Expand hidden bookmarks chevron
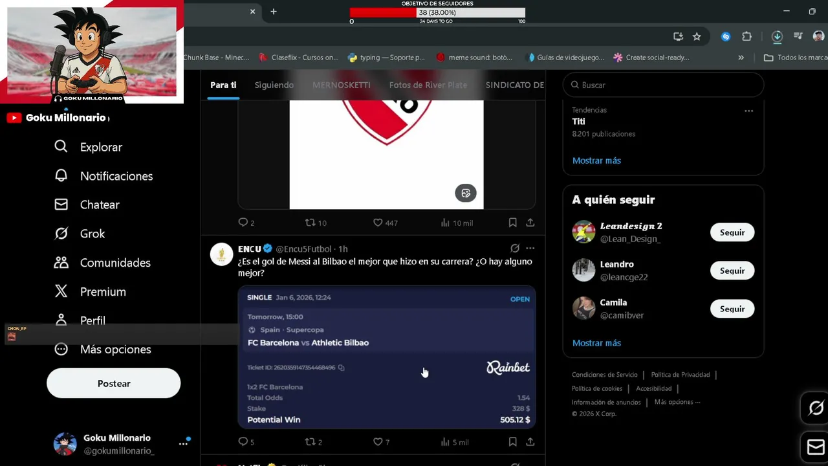 point(741,58)
